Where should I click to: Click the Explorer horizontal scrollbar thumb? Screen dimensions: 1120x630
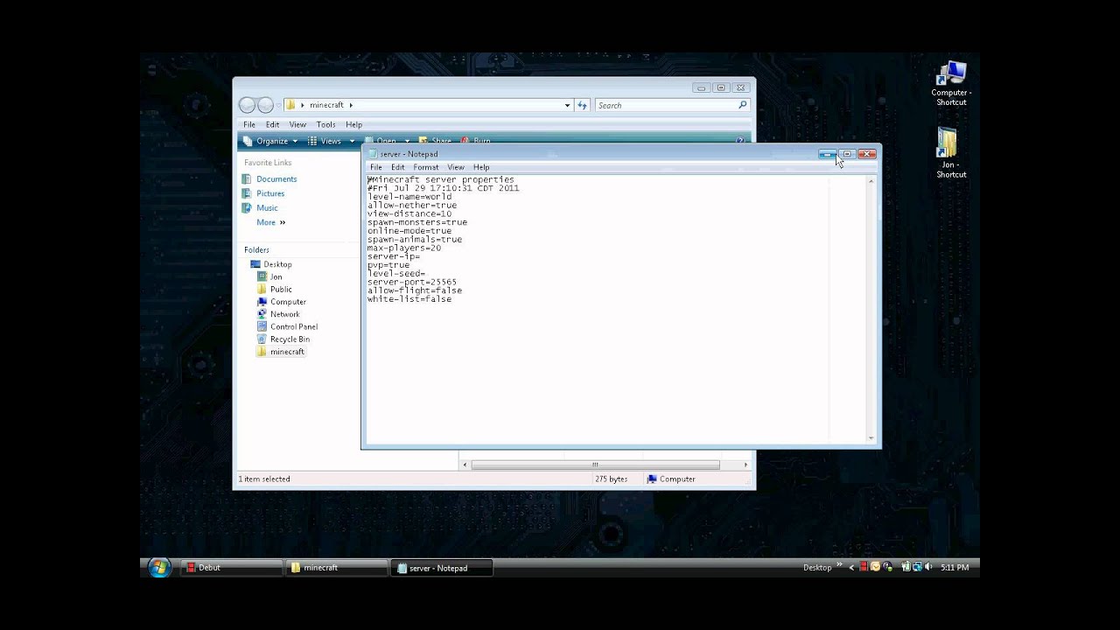(x=595, y=465)
